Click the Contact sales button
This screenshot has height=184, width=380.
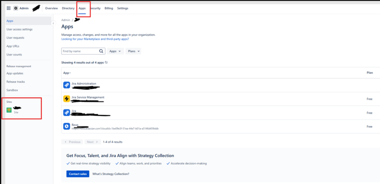[78, 174]
